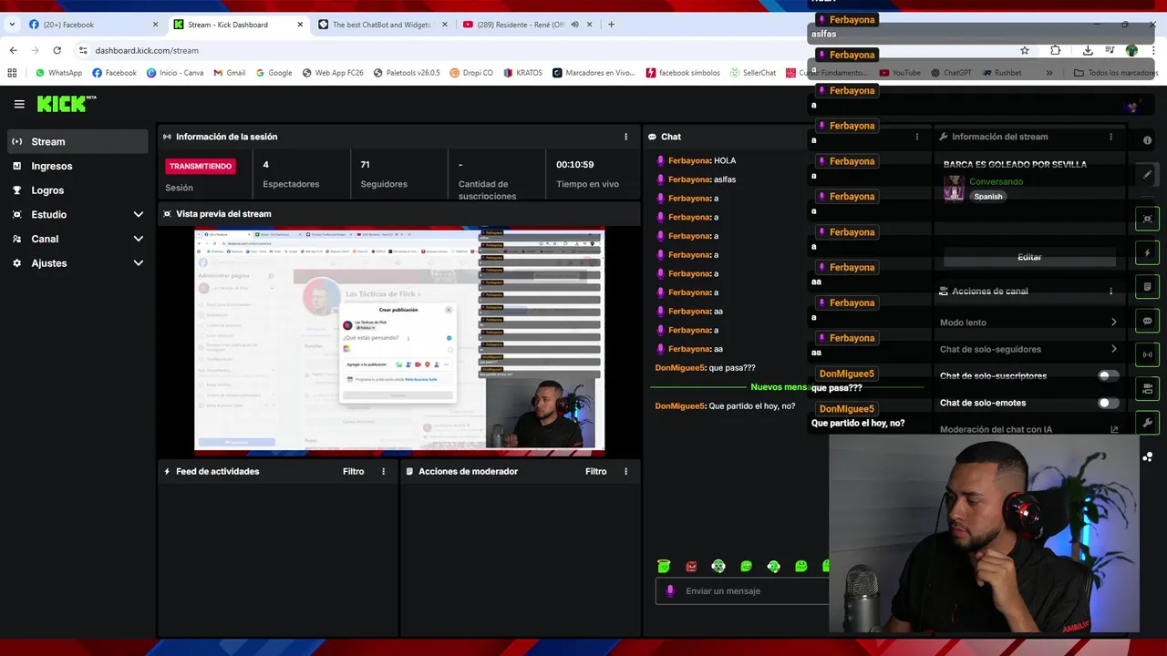Switch to the Facebook browser tab
This screenshot has width=1167, height=656.
[94, 25]
